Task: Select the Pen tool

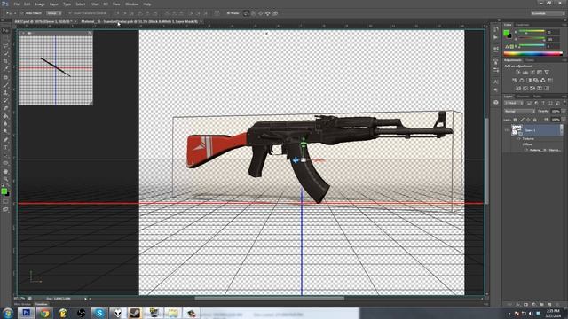Action: [x=5, y=140]
